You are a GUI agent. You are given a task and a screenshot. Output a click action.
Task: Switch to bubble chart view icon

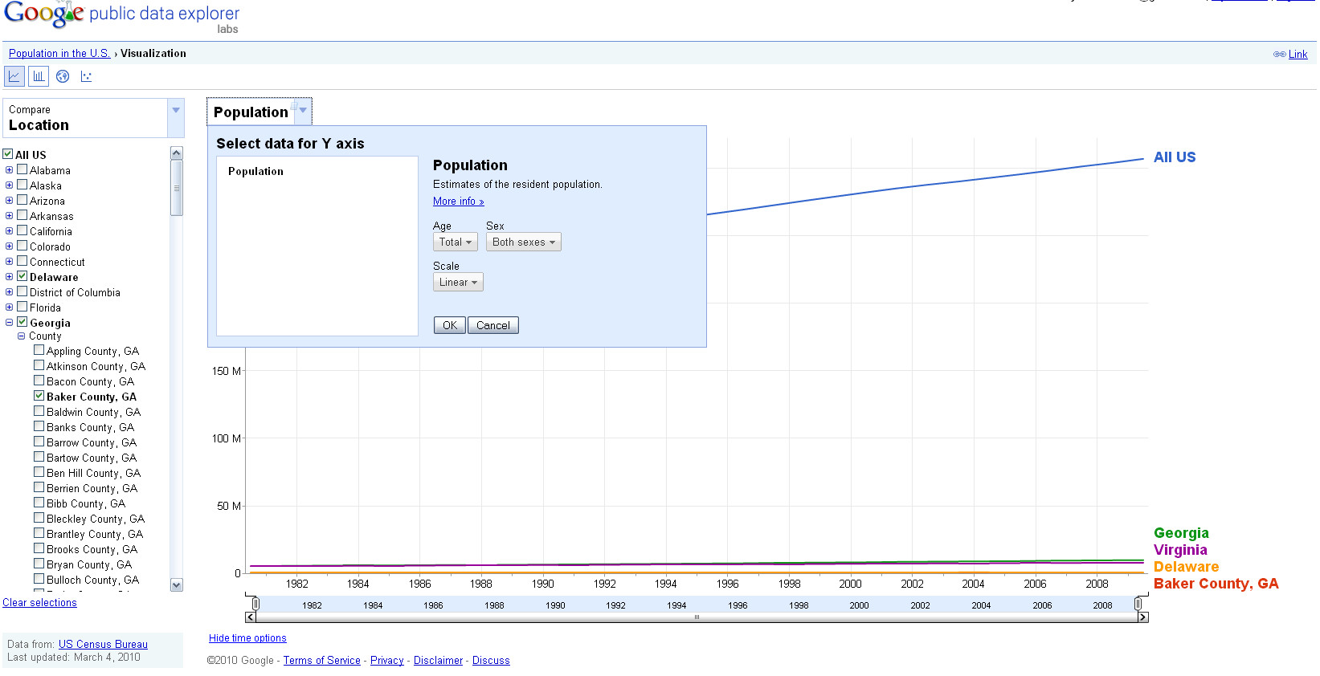[86, 76]
